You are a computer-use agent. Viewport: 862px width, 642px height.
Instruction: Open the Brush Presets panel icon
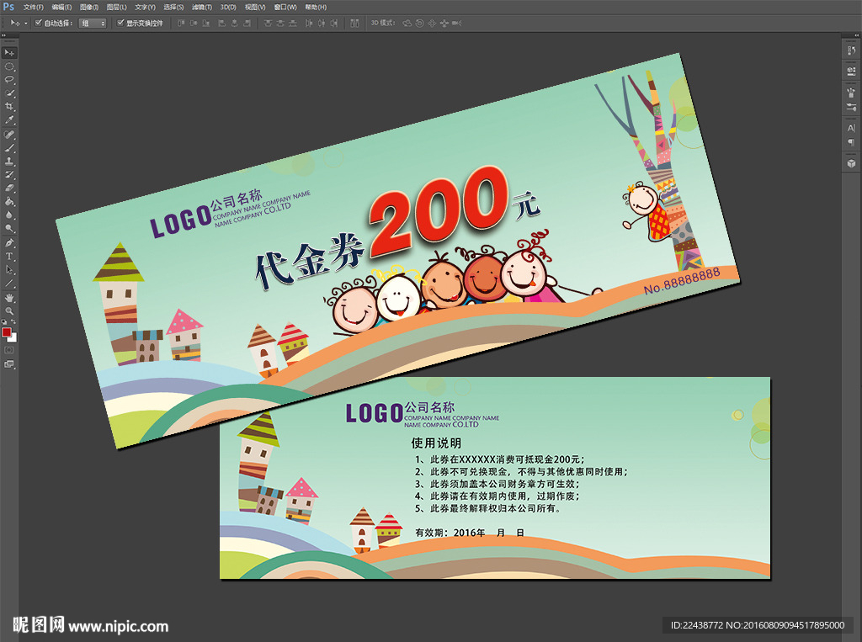(851, 93)
